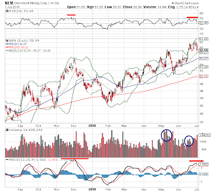Click the Jul label on price chart axis
The height and width of the screenshot is (192, 211).
197,126
